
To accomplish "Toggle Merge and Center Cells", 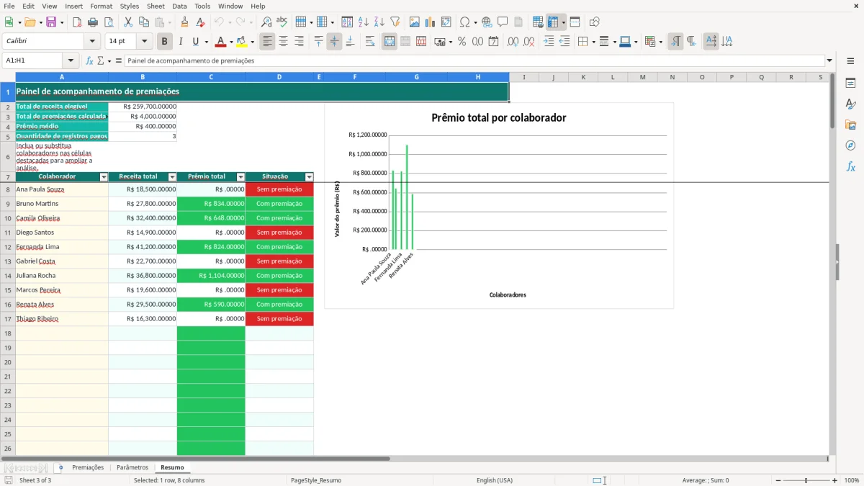I will click(x=390, y=42).
